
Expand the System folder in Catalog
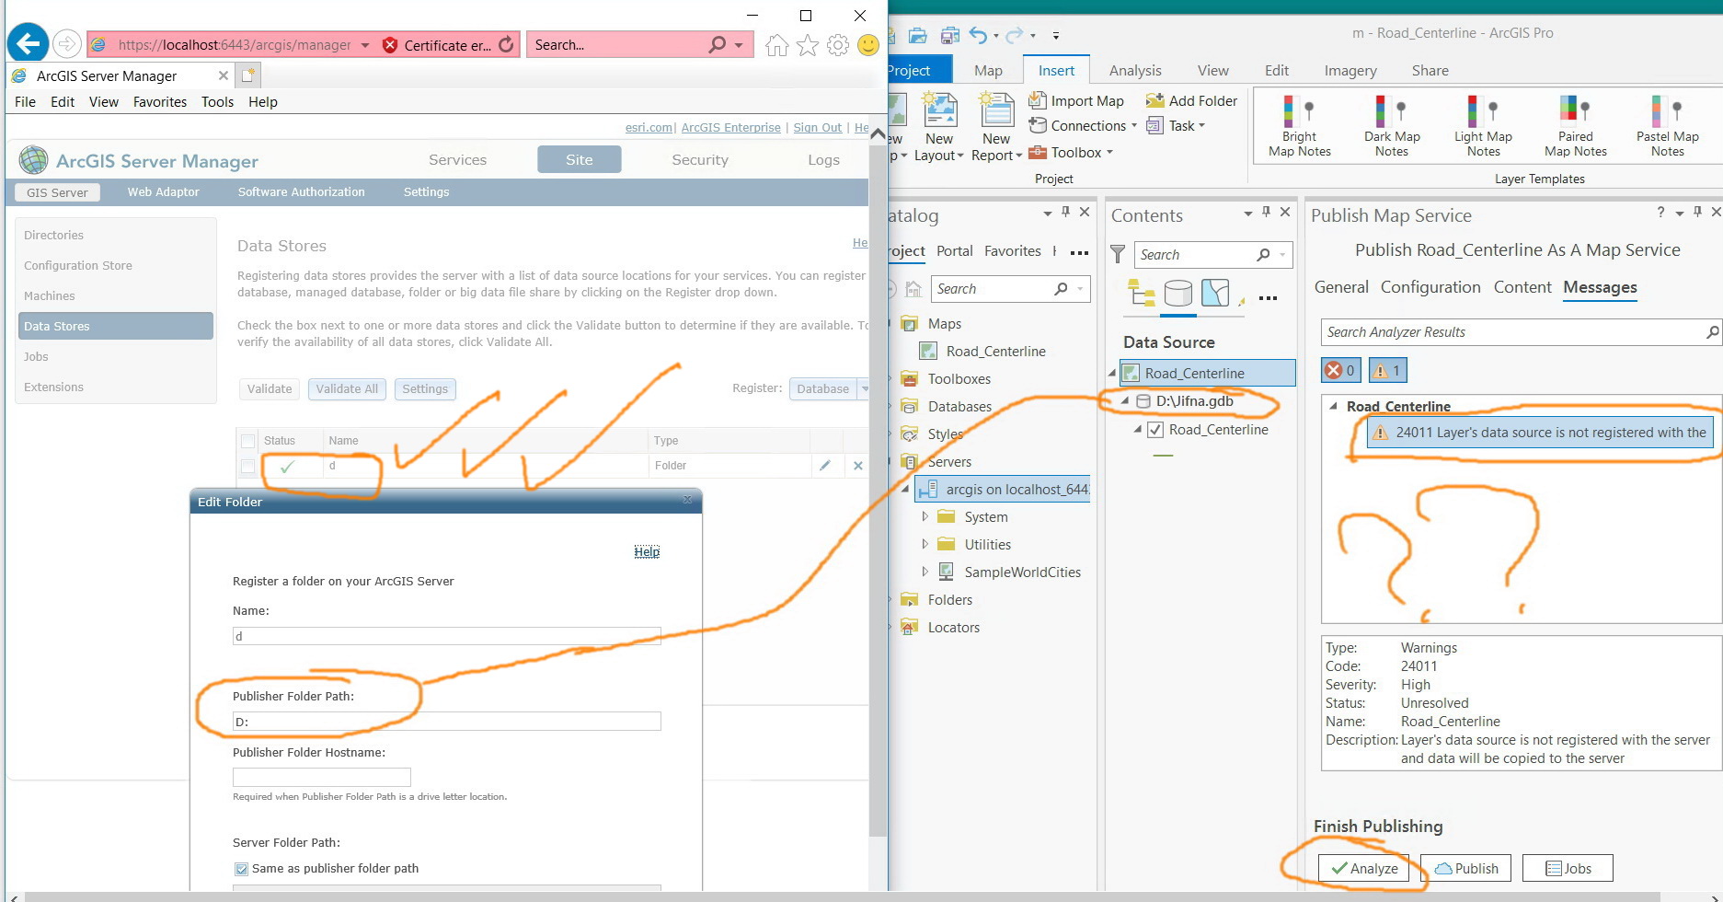coord(925,517)
